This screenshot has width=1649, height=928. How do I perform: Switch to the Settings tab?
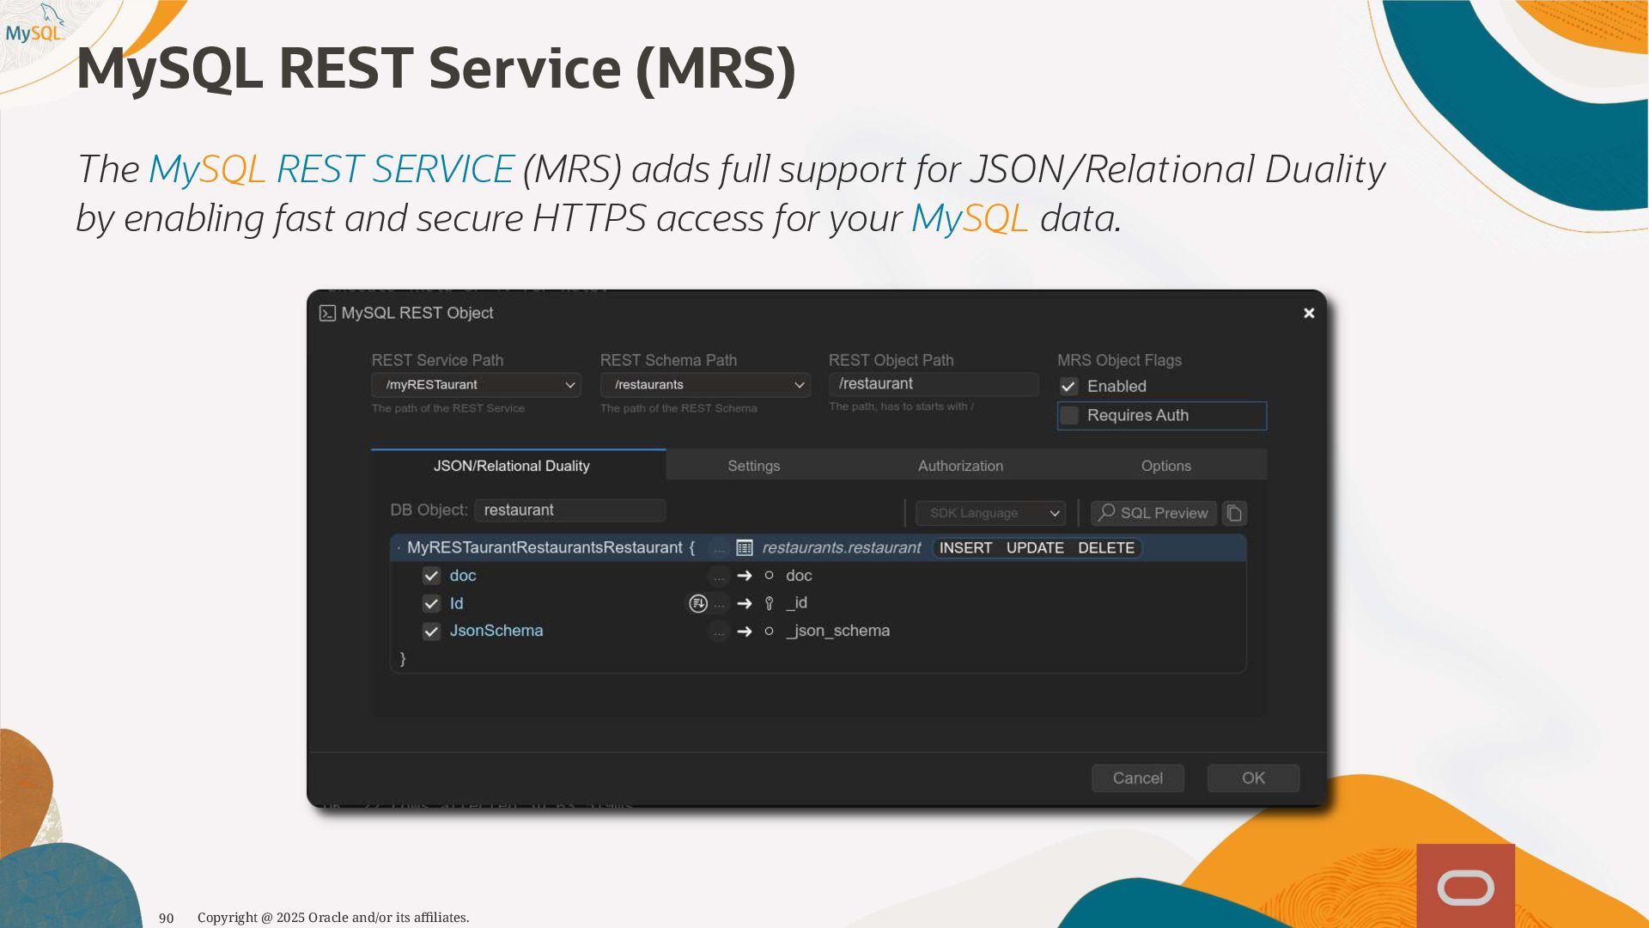pyautogui.click(x=753, y=466)
